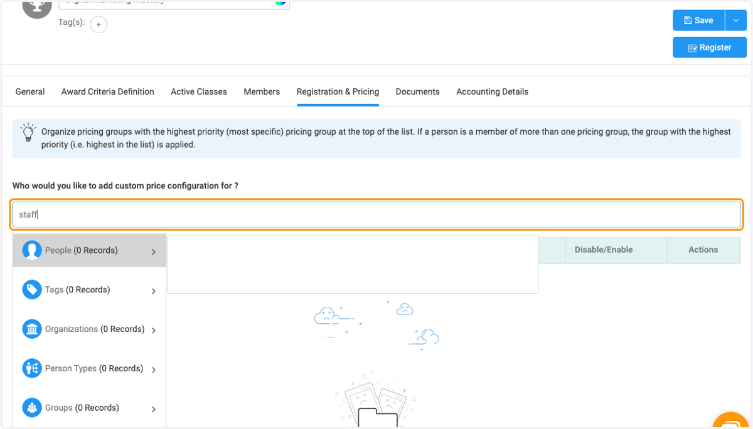This screenshot has width=753, height=429.
Task: Click the award trophy avatar icon
Action: (37, 6)
